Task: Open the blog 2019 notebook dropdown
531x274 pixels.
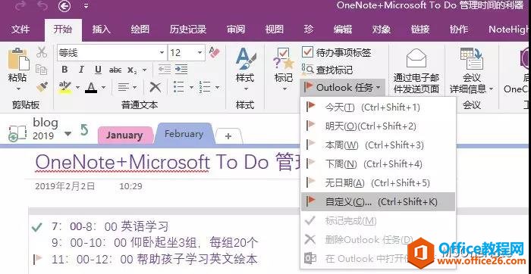Action: 68,134
